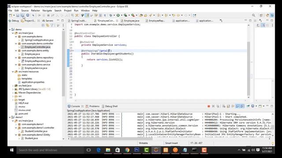Open SpringCrudApplication.java in the tree
Image resolution: width=282 pixels, height=158 pixels.
pos(39,40)
